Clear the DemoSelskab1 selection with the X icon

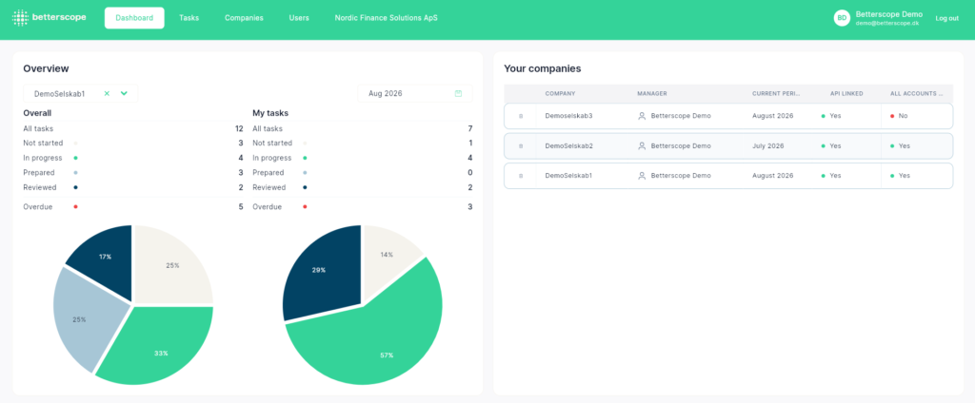(107, 93)
